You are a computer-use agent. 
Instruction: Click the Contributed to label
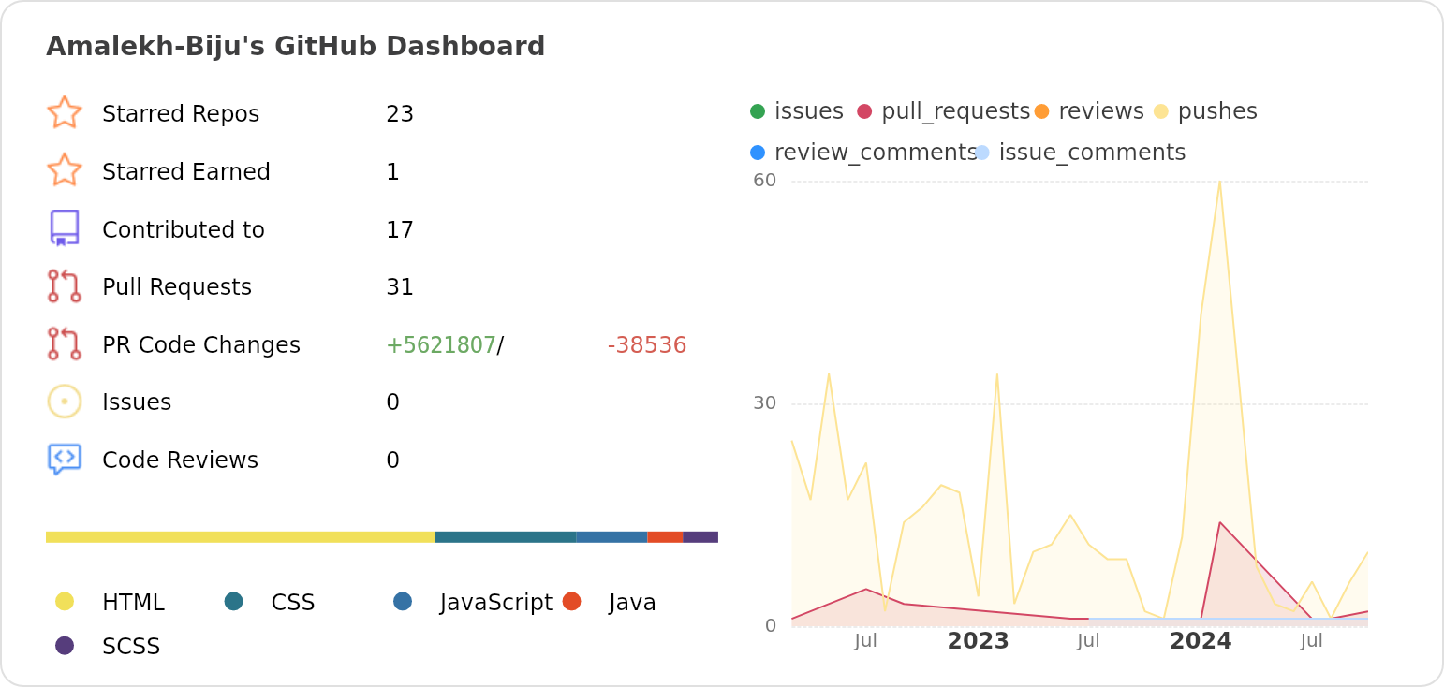[184, 230]
